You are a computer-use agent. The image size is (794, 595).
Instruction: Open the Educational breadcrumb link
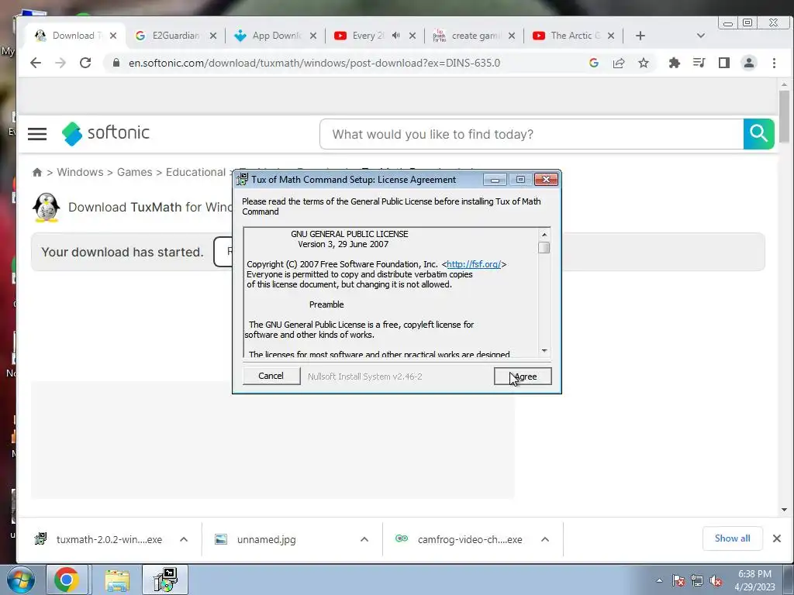coord(195,172)
